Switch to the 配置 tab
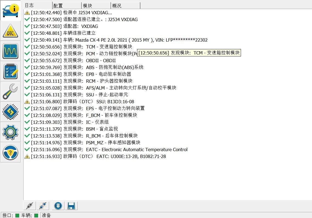Viewport: 312px width, 218px height. click(x=67, y=5)
